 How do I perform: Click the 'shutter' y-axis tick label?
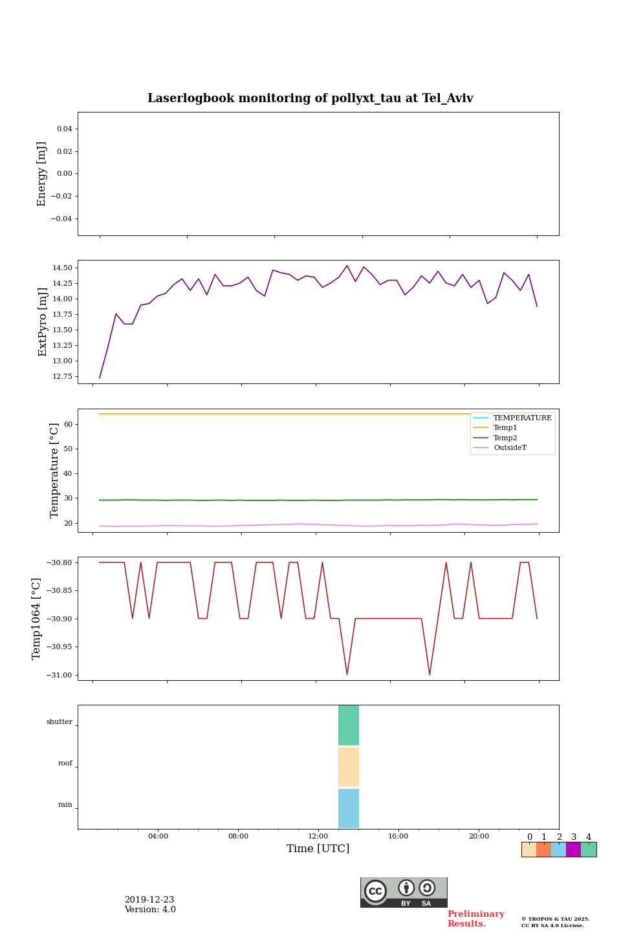click(60, 722)
